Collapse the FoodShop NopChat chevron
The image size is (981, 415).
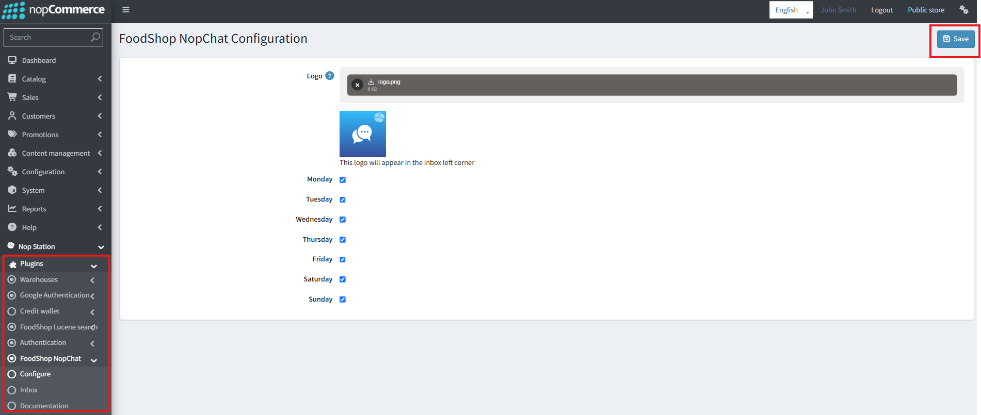click(94, 360)
